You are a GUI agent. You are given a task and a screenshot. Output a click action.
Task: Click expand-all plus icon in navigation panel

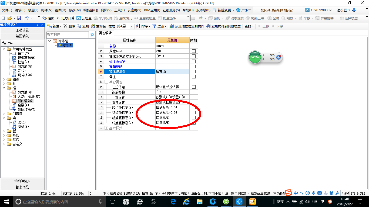pos(4,43)
